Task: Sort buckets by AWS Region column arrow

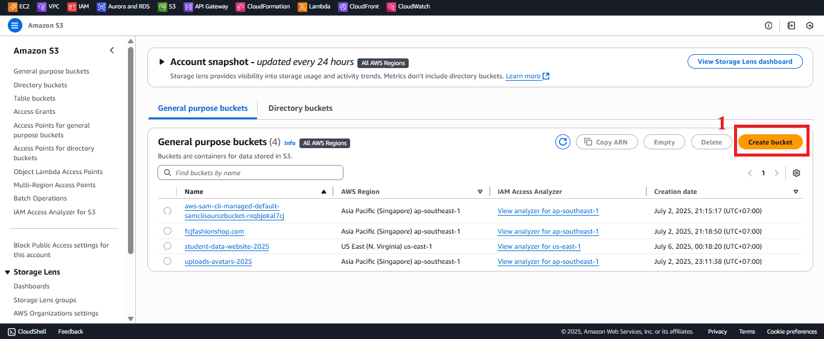Action: click(x=480, y=191)
